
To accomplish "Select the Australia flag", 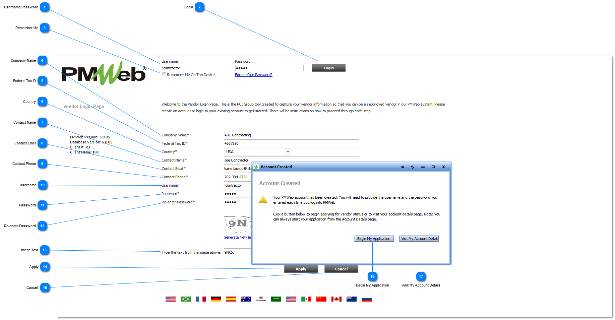I will 246,299.
